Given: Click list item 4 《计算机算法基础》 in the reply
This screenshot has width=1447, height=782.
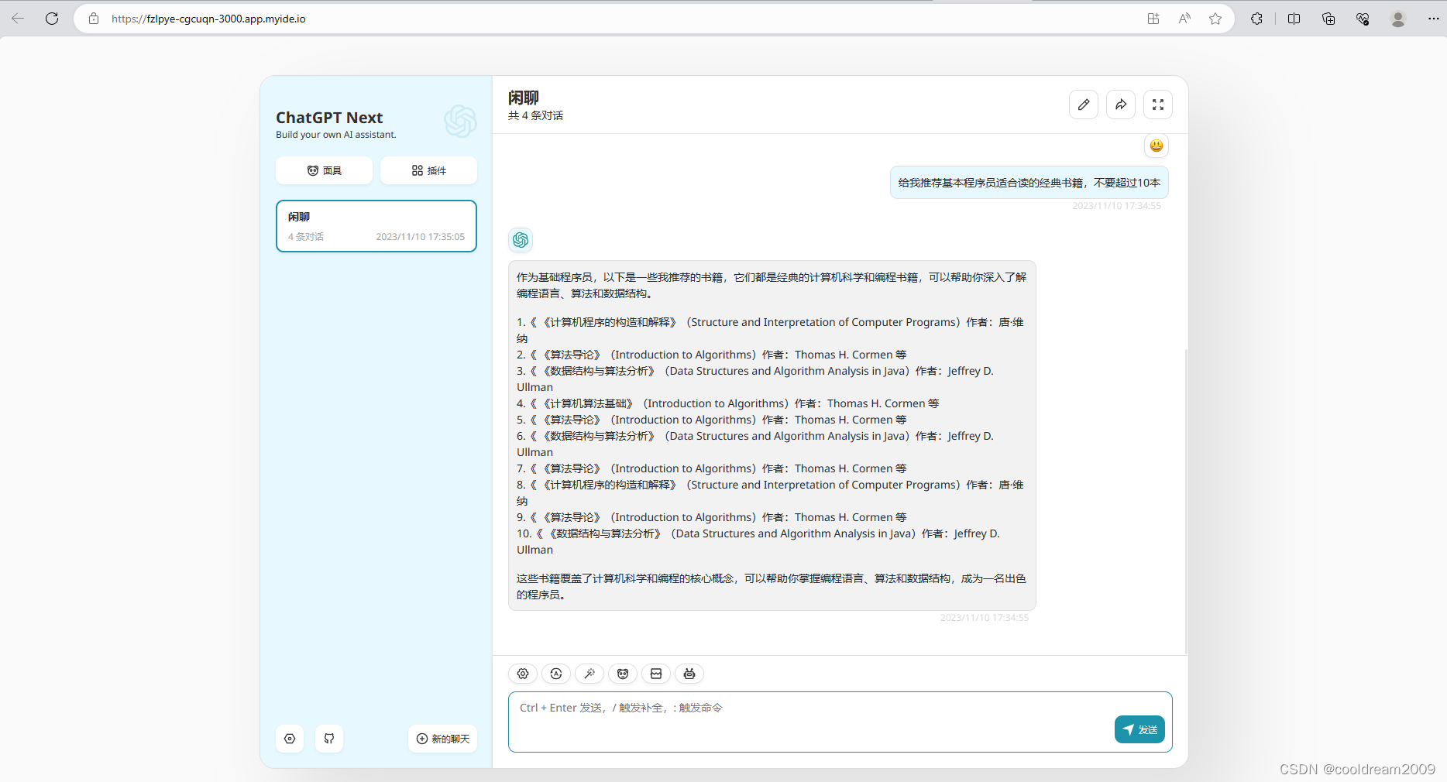Looking at the screenshot, I should [x=728, y=403].
